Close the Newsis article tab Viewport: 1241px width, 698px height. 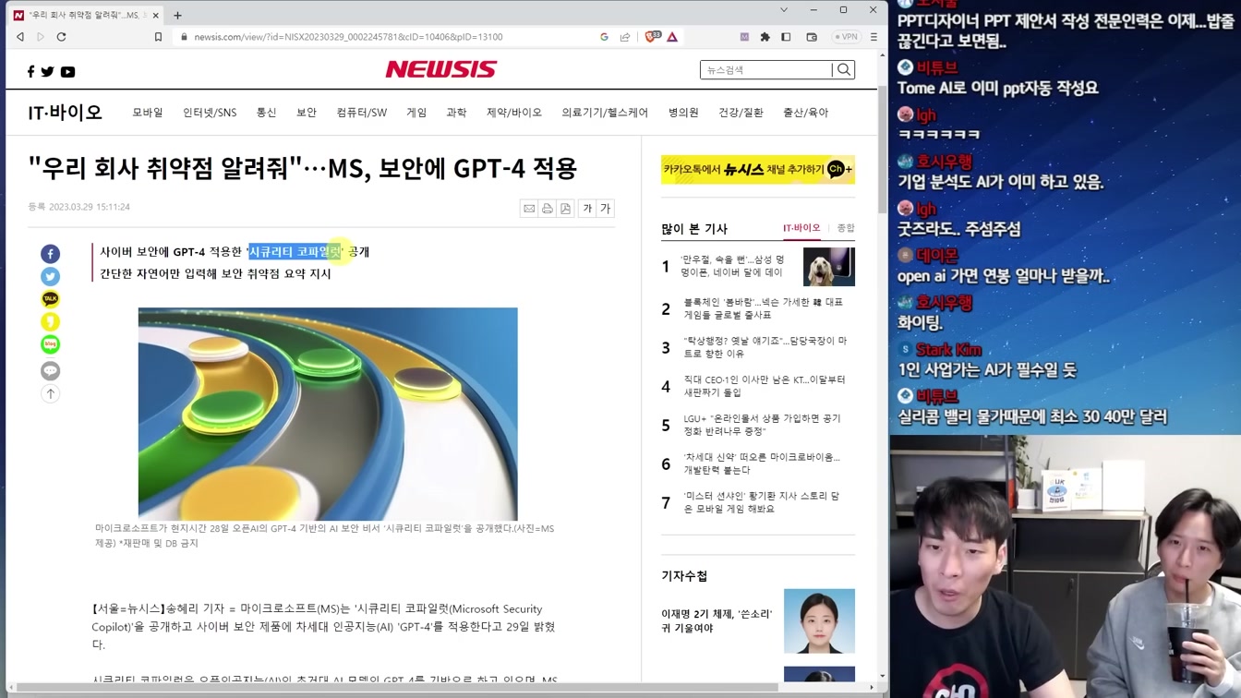[155, 15]
